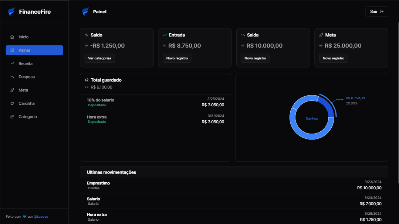Click the piggy bank icon beside Caixinha
Screen dimensions: 399x224
(x=12, y=103)
